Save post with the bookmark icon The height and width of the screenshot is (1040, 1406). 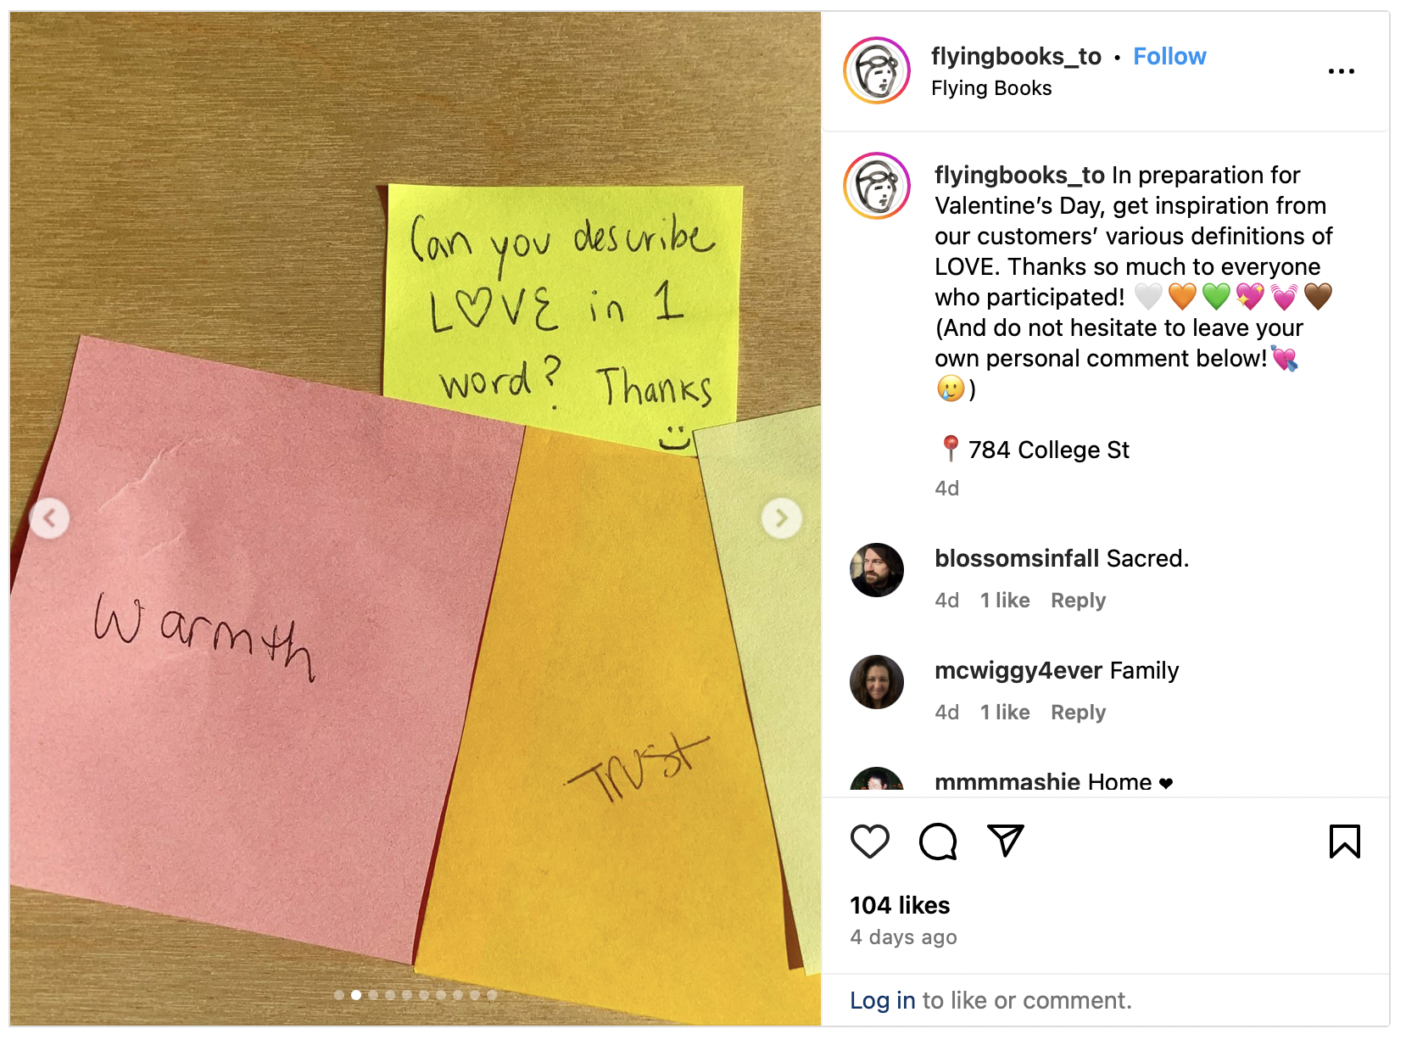point(1344,842)
